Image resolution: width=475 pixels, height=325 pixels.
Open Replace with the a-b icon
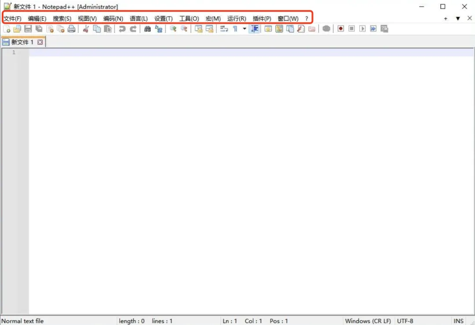point(158,29)
